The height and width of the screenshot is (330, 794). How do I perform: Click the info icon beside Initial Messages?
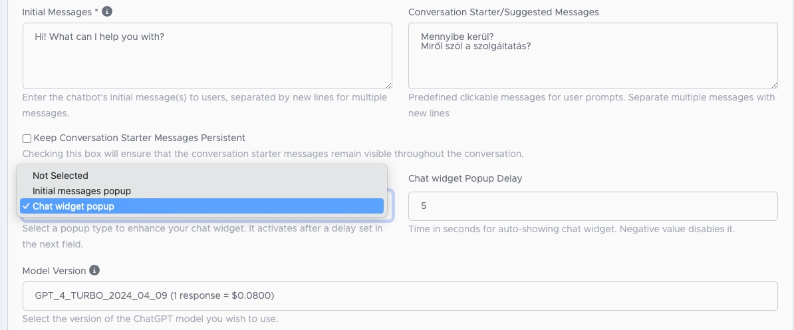click(107, 12)
